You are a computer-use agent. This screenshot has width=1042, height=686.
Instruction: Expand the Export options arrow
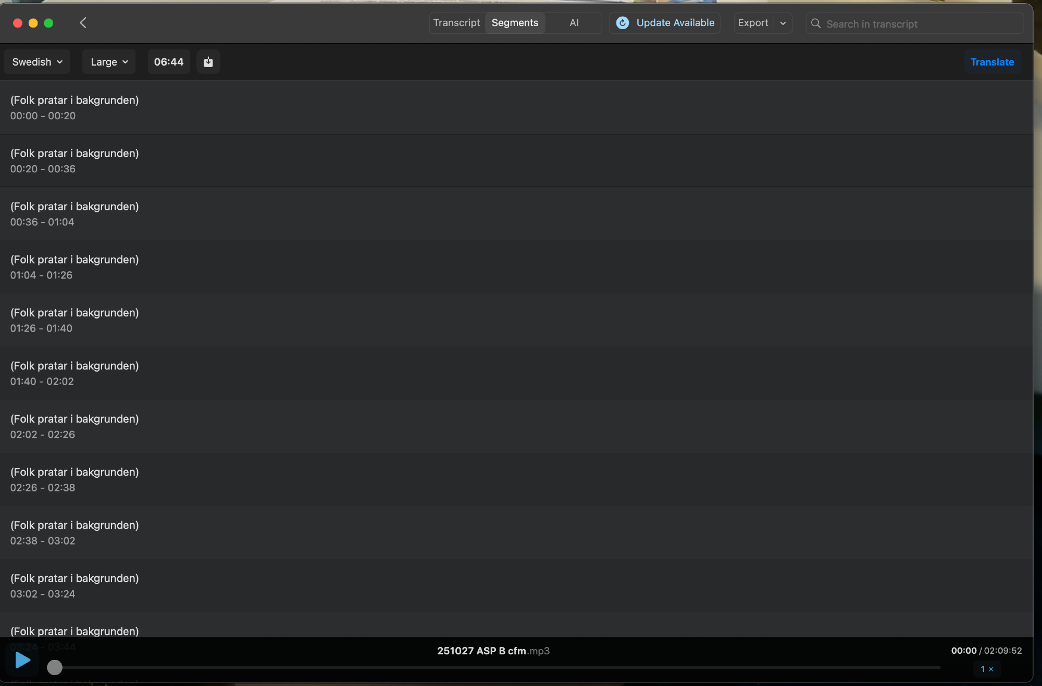[x=783, y=23]
